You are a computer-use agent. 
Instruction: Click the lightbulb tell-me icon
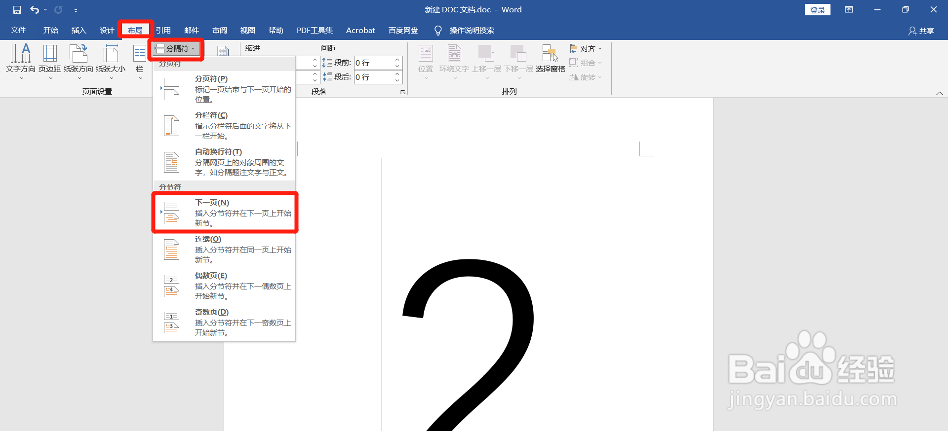point(437,31)
